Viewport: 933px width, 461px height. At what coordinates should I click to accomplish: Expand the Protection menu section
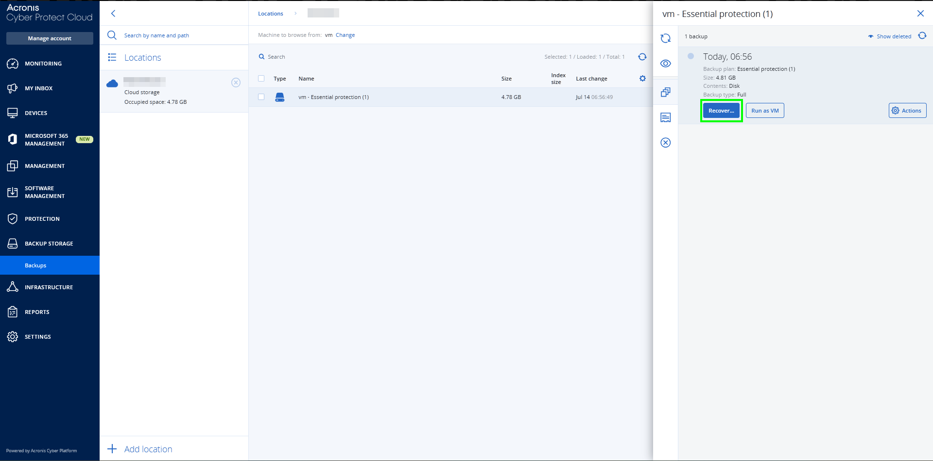(x=42, y=219)
